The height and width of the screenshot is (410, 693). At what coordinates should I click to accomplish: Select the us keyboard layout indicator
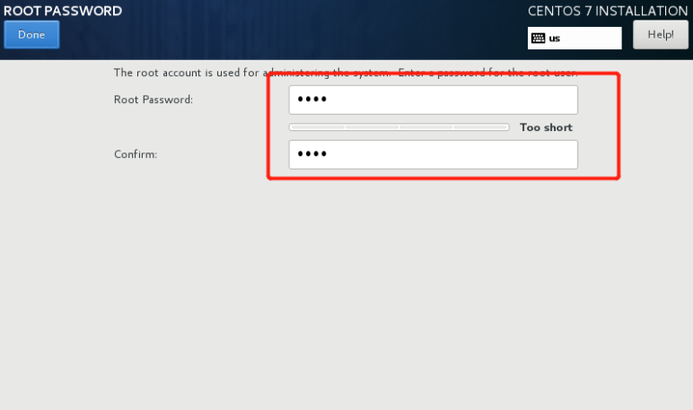pyautogui.click(x=575, y=38)
